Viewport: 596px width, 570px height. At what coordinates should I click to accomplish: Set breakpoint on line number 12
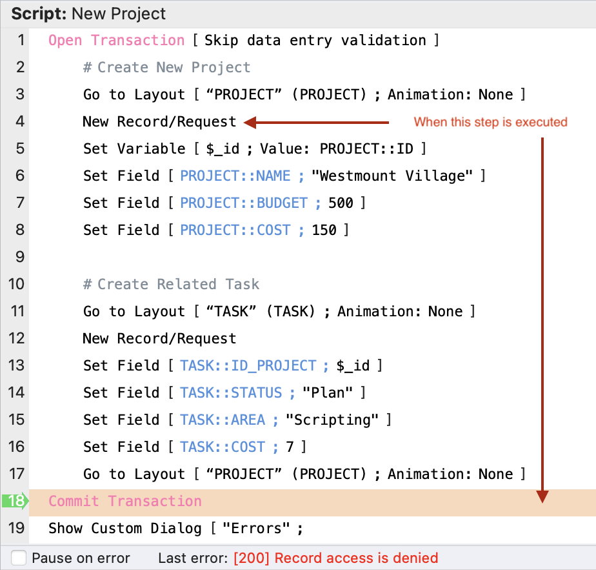(17, 339)
